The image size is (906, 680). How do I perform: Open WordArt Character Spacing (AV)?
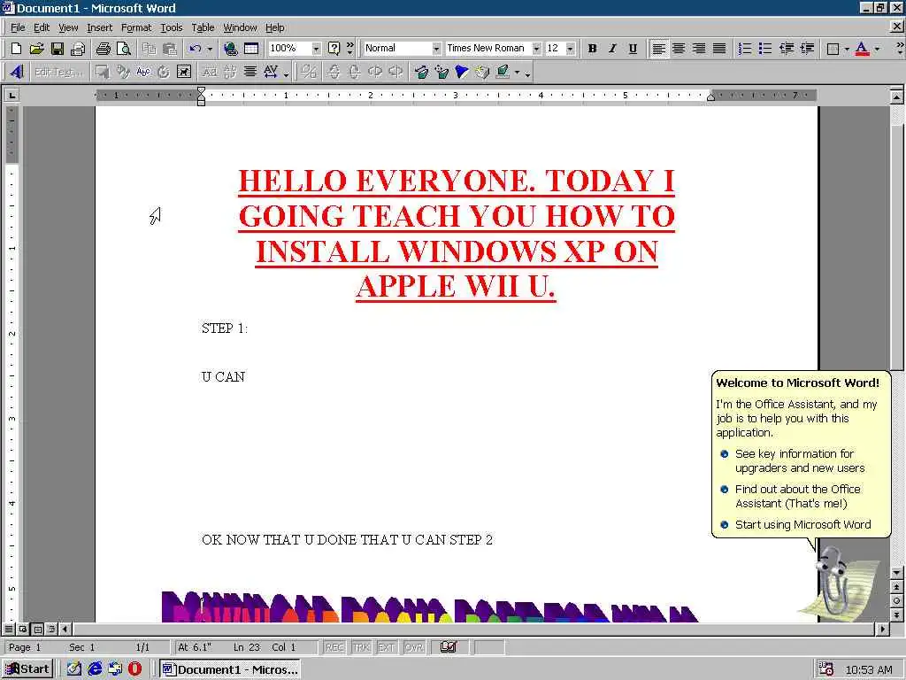(271, 72)
